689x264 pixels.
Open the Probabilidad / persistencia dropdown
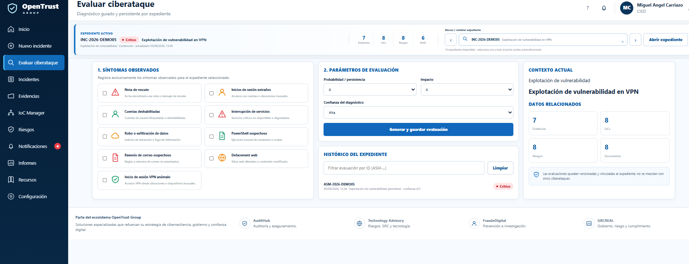pos(370,89)
